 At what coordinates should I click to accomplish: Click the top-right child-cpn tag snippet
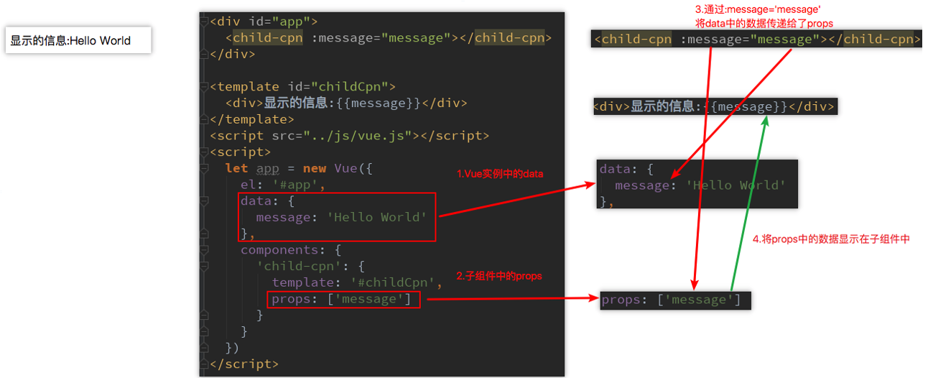click(756, 39)
